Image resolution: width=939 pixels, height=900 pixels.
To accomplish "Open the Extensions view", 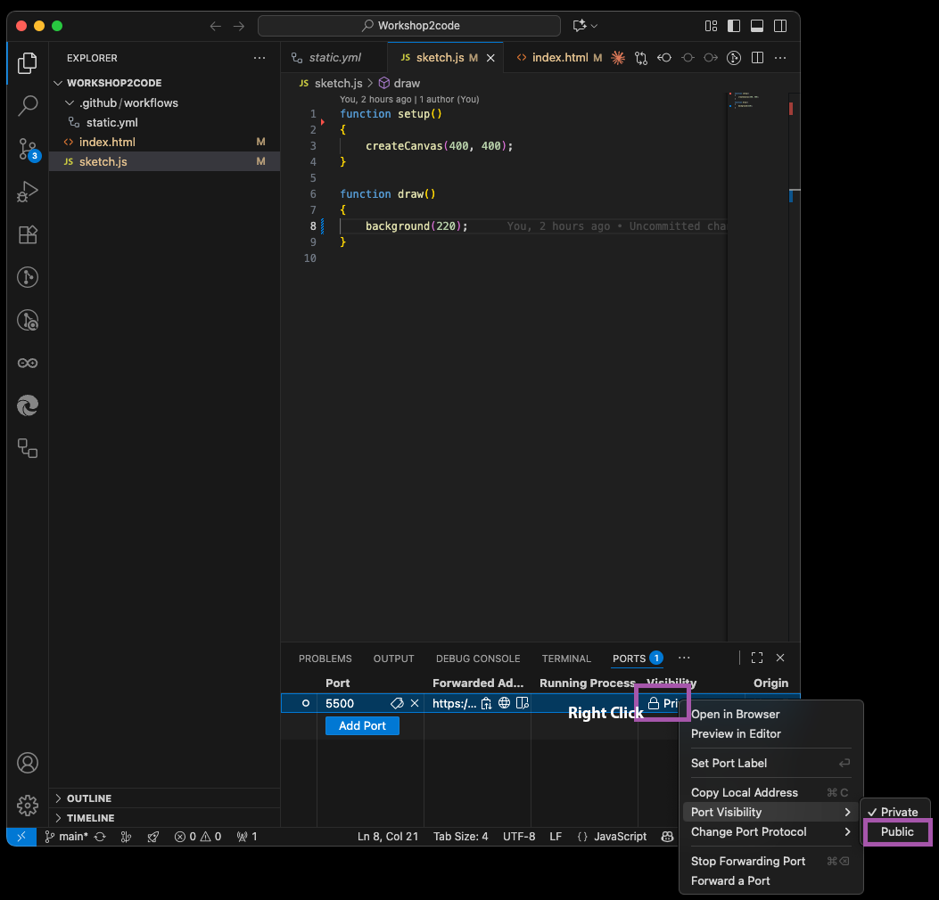I will click(27, 234).
